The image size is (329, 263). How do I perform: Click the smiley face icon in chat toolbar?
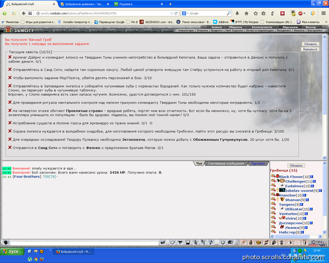[x=223, y=242]
